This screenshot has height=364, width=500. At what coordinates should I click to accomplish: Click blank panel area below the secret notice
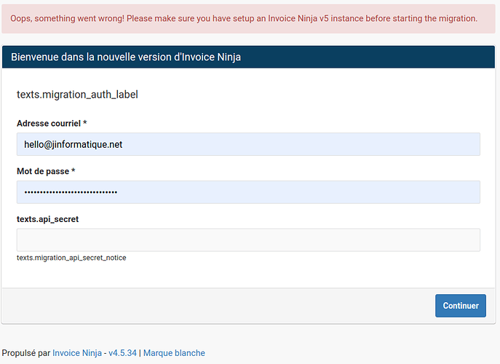(248, 275)
